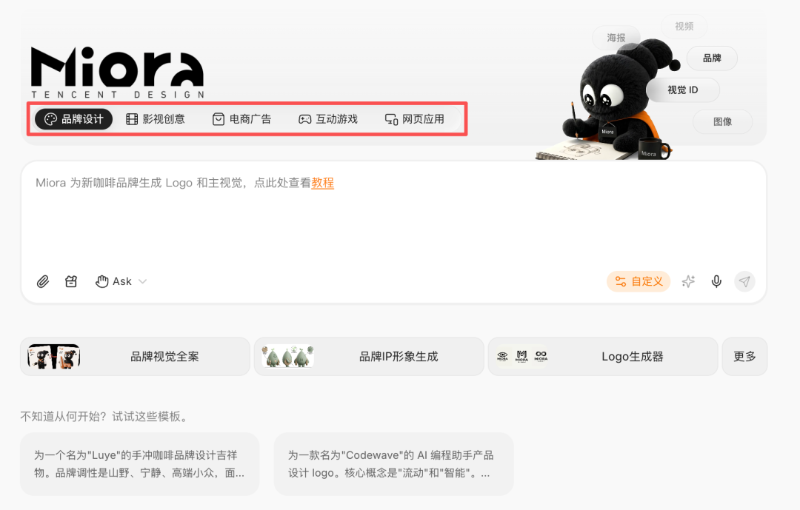Screen dimensions: 800x510
Task: Launch the Logo生成器 card
Action: (x=603, y=357)
